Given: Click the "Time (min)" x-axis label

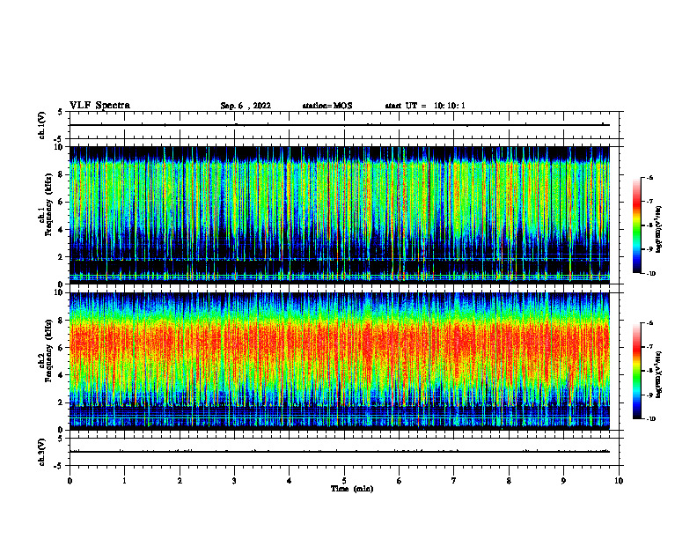Looking at the screenshot, I should tap(352, 489).
